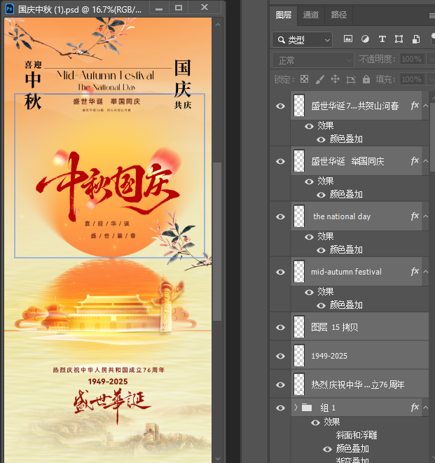Filter layers by text type

[382, 39]
